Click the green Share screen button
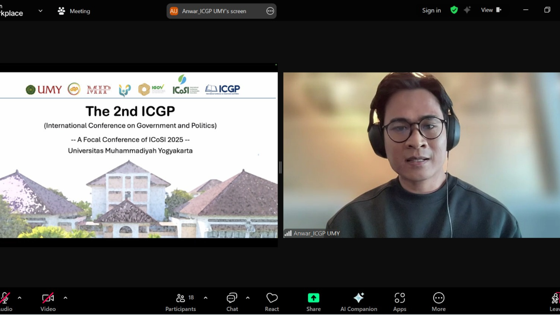This screenshot has width=560, height=315. (314, 302)
